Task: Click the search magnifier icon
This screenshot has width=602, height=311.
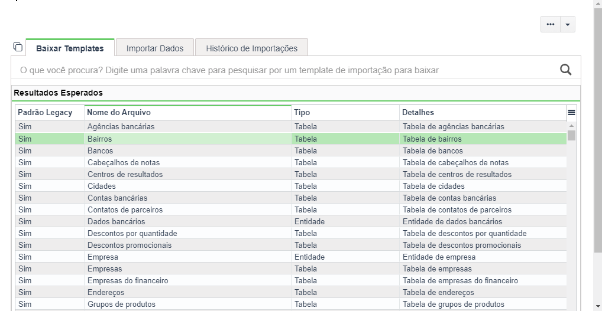Action: 565,70
